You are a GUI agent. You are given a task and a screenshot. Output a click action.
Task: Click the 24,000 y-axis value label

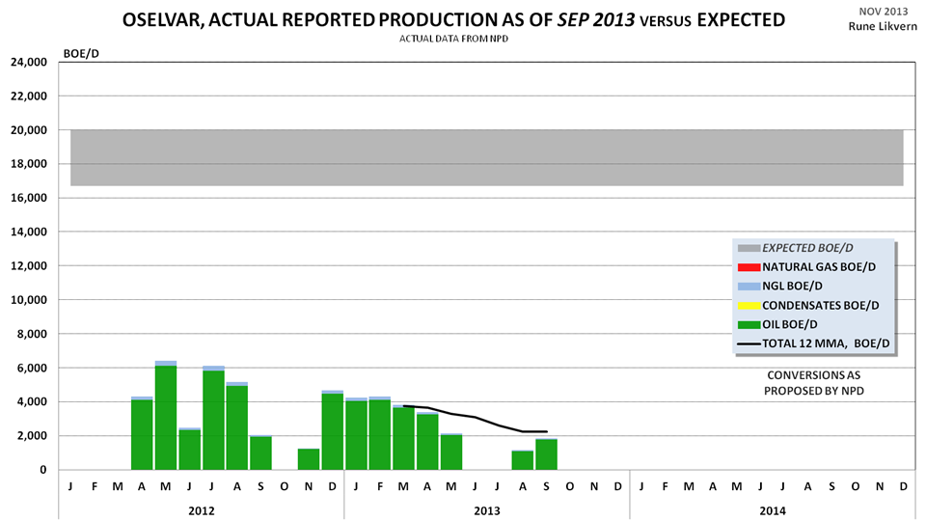point(29,63)
